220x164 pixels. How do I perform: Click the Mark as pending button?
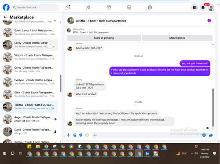pos(104,38)
